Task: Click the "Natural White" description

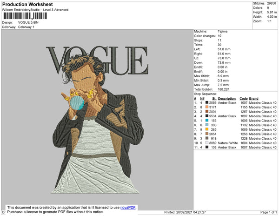Action: 228,143
